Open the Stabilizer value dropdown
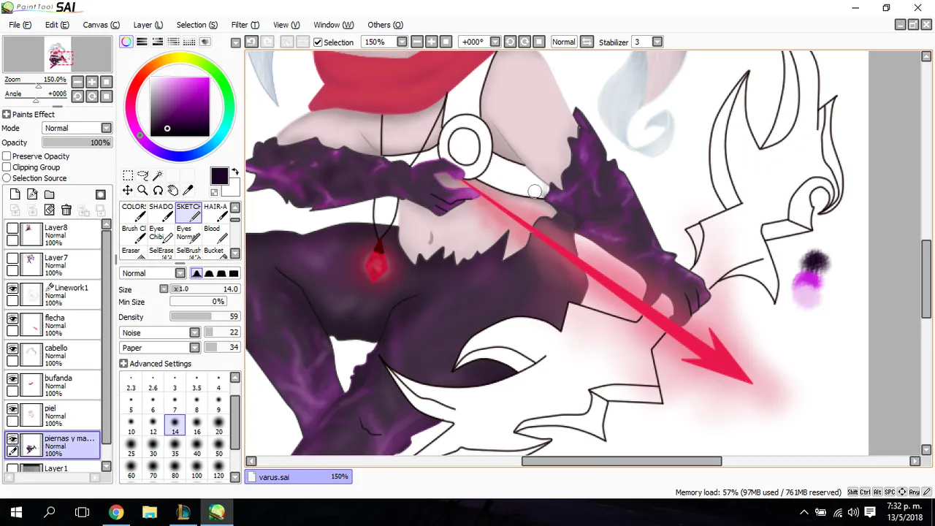935x526 pixels. point(657,42)
